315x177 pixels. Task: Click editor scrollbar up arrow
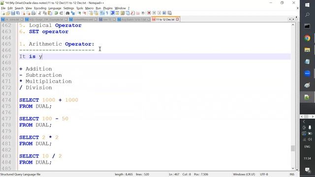293,25
